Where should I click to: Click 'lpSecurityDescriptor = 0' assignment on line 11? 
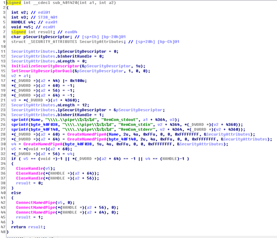87,51
